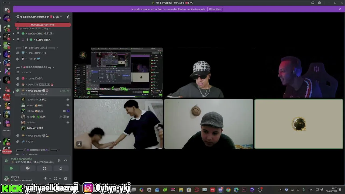Collapse the PROBLEMS category
Image resolution: width=345 pixels, height=194 pixels.
[37, 48]
